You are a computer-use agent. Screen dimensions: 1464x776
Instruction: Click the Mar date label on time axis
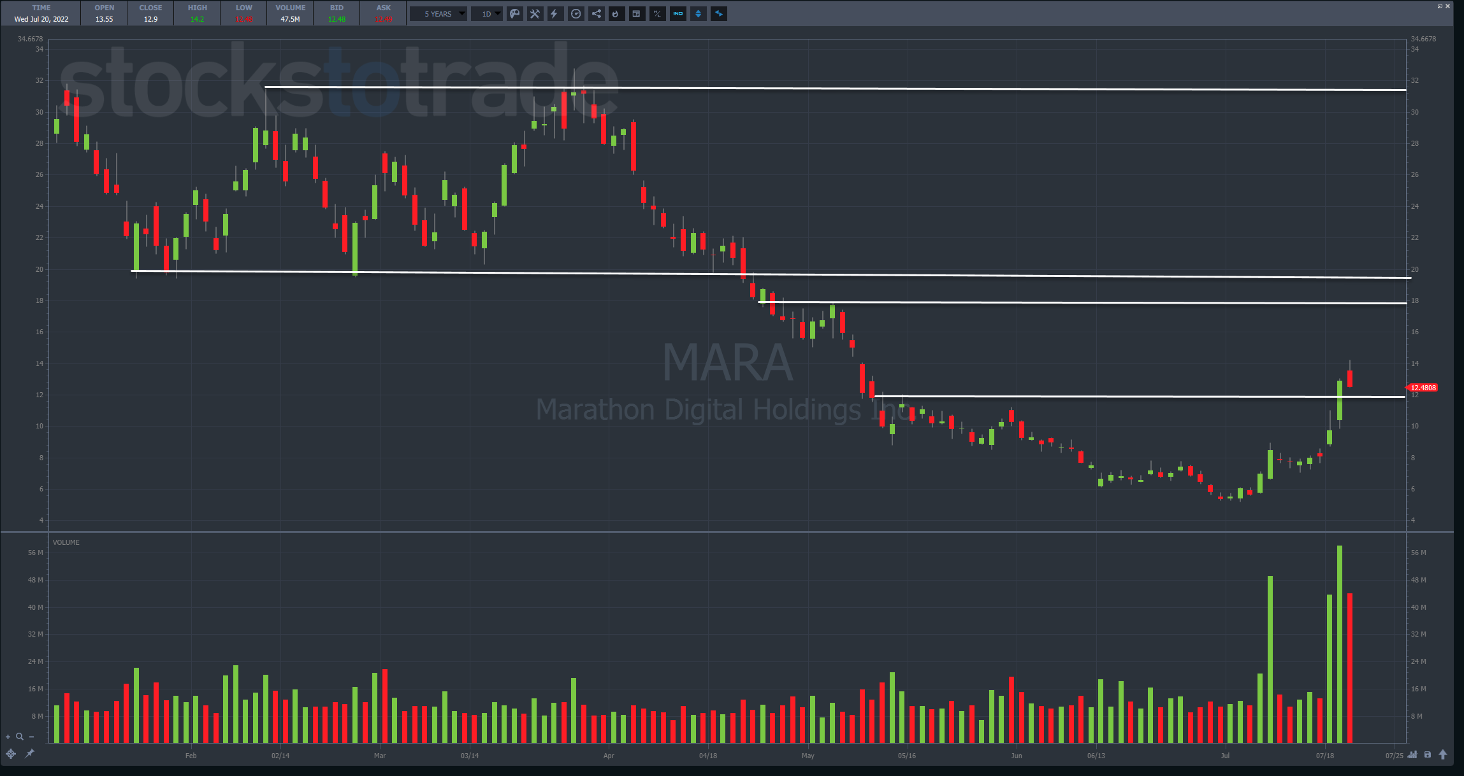(380, 756)
